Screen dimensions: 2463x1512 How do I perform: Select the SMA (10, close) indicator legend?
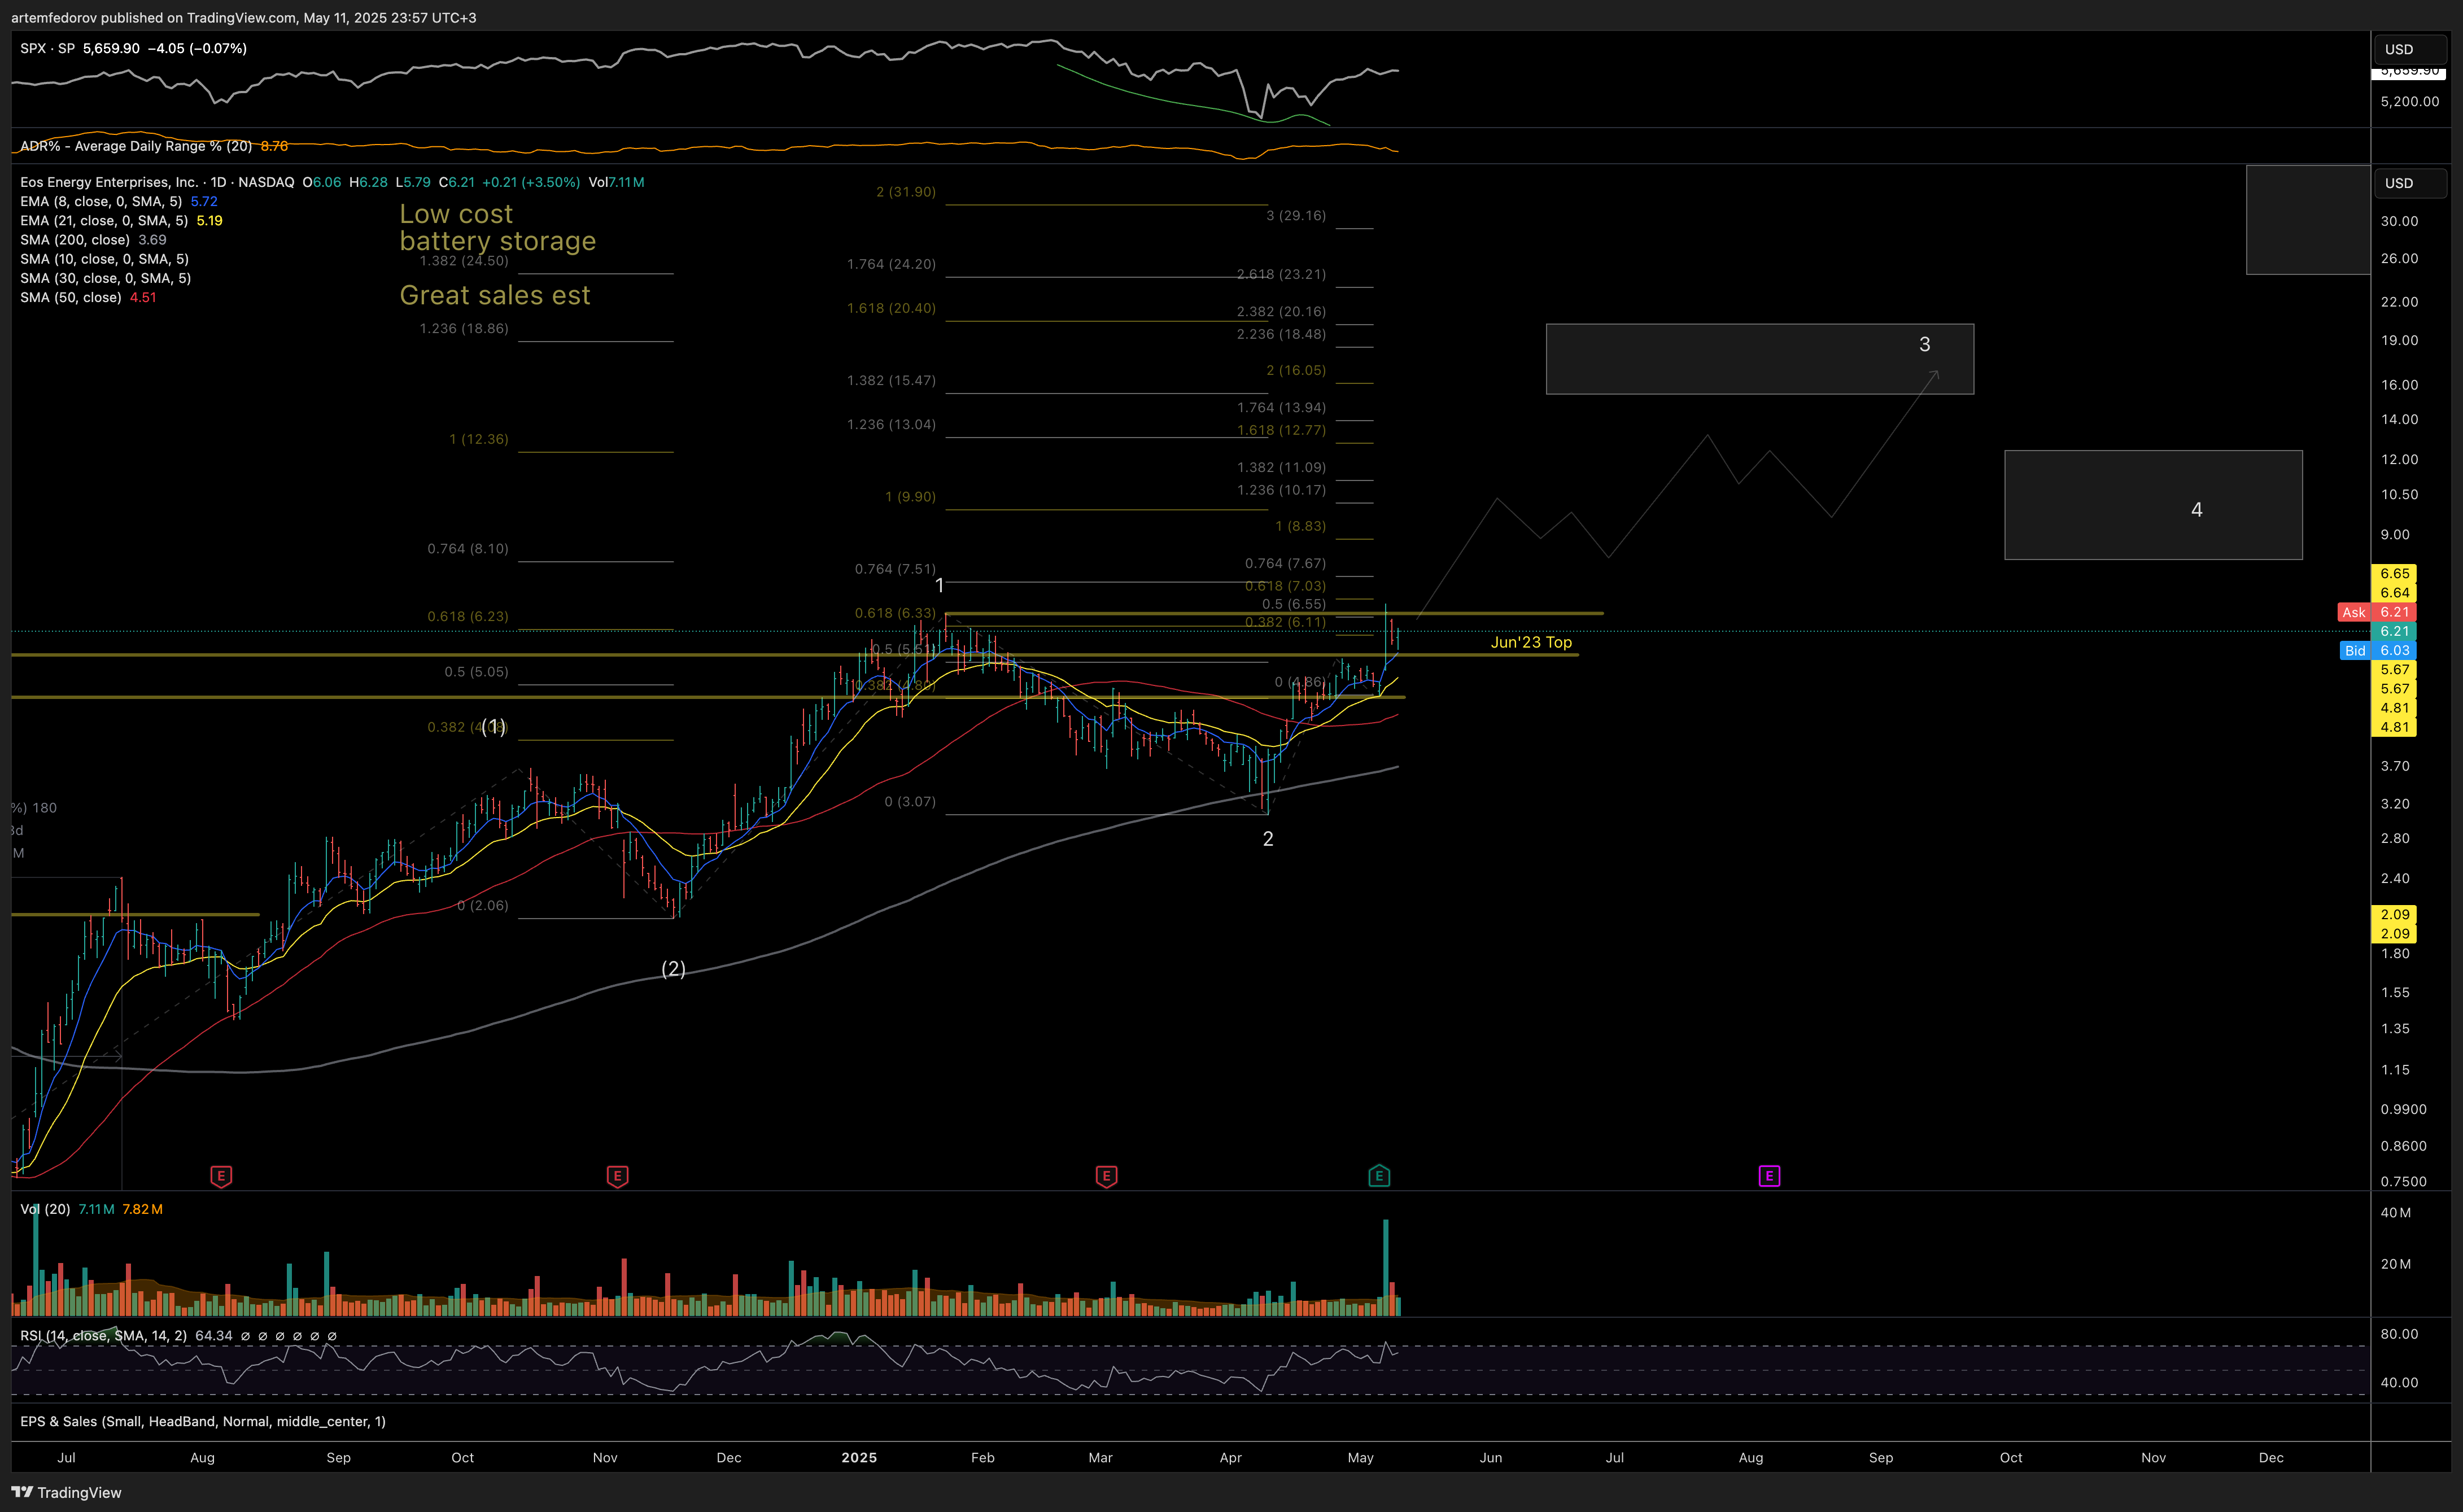pos(104,259)
